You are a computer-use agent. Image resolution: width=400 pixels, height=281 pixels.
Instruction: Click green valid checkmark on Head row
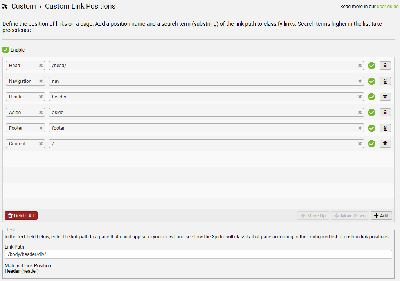pos(372,66)
